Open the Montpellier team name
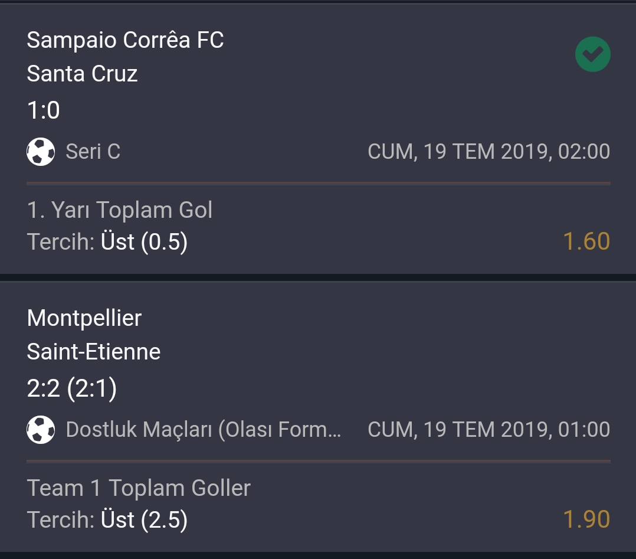Screen dimensions: 636x559 pos(84,318)
